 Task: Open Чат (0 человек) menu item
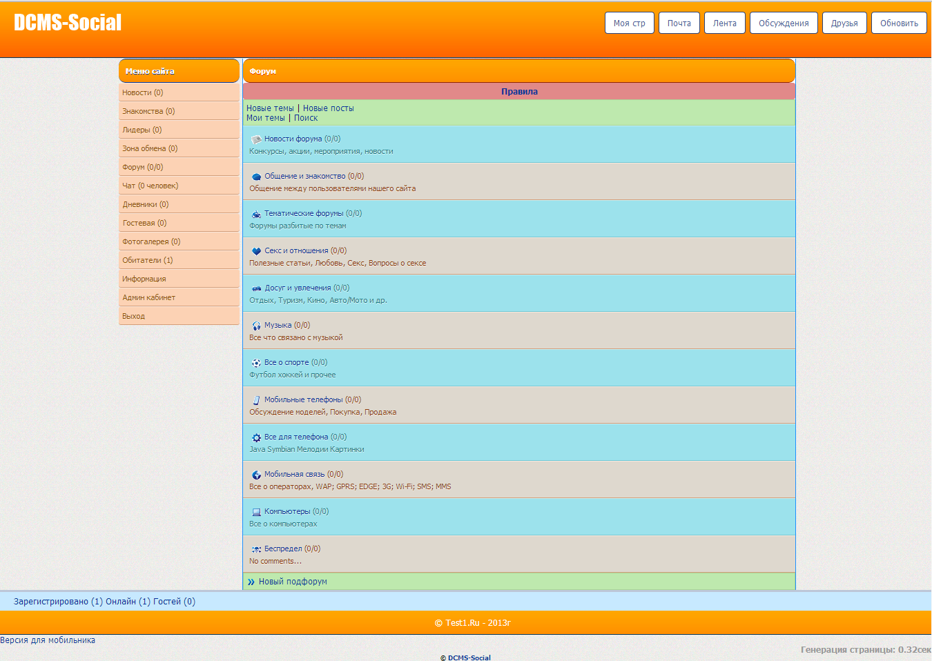tap(179, 186)
